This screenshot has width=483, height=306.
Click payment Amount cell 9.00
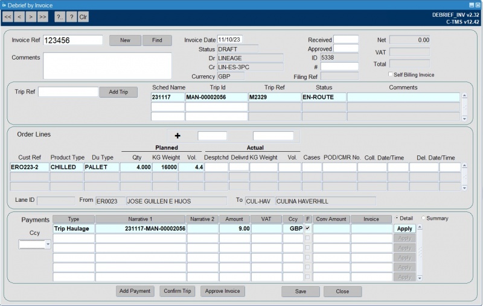pos(235,228)
